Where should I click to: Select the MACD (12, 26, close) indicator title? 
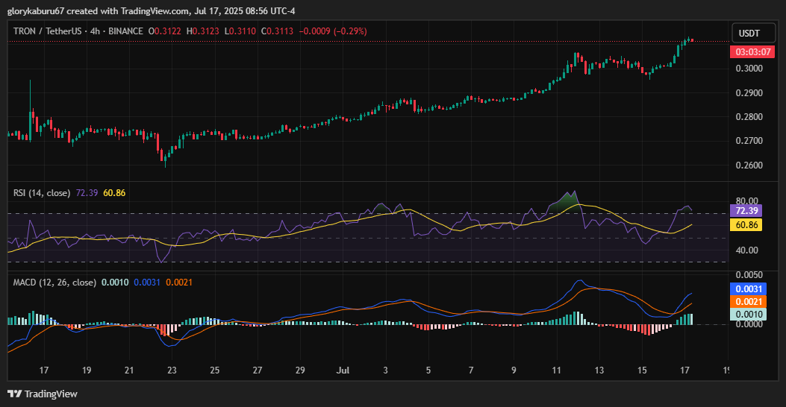point(54,283)
